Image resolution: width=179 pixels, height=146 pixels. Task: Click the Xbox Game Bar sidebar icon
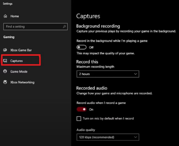[5, 50]
